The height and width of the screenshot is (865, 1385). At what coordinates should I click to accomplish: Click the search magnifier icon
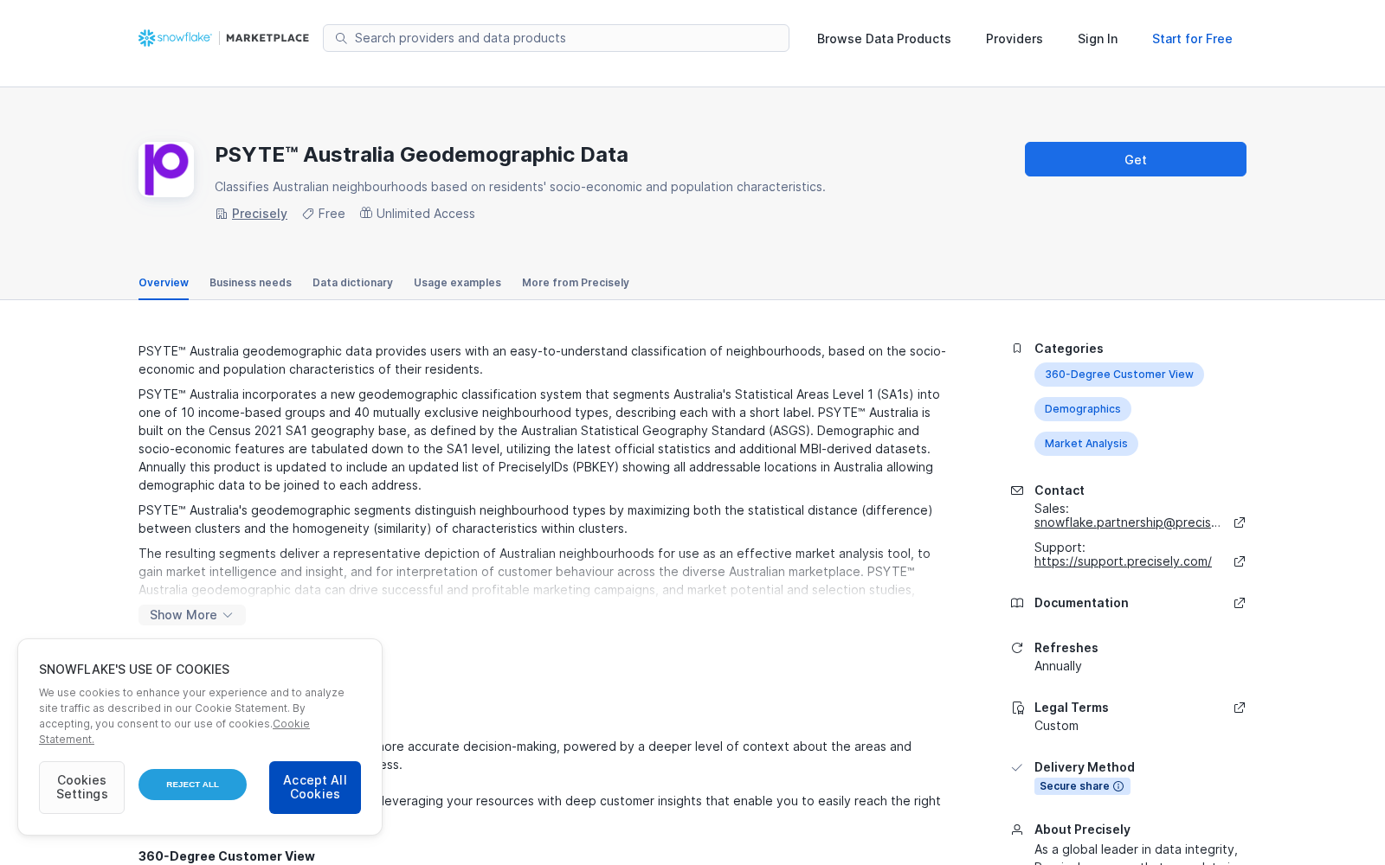(x=341, y=38)
